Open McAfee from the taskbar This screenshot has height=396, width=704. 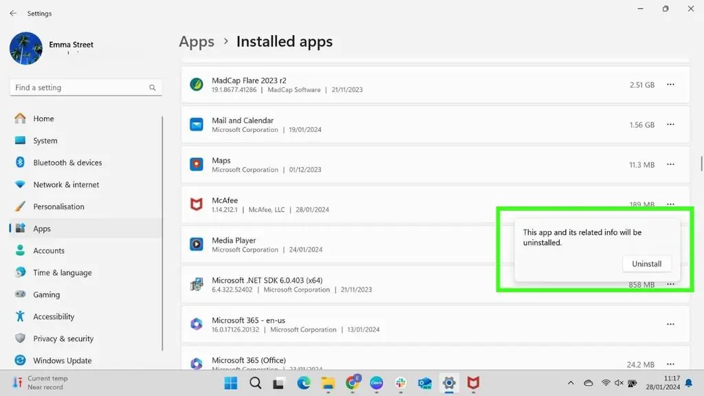click(473, 383)
